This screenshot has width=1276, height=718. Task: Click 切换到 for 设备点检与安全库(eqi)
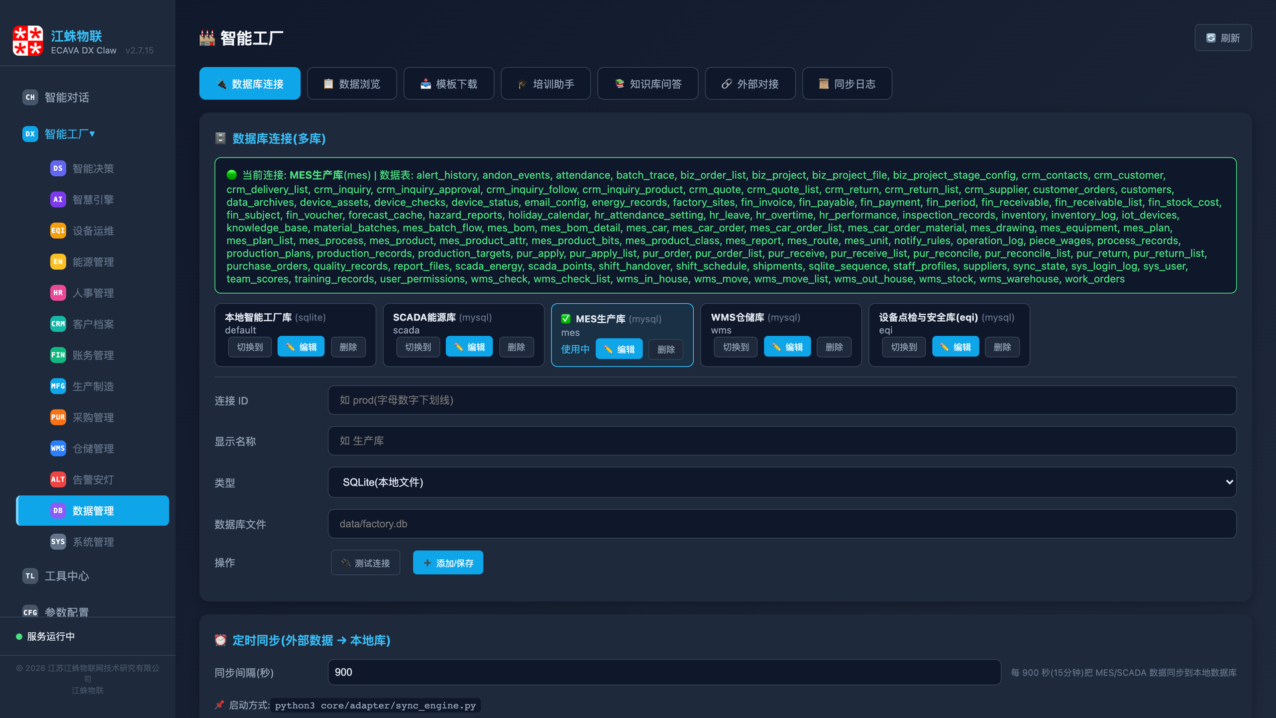click(904, 347)
